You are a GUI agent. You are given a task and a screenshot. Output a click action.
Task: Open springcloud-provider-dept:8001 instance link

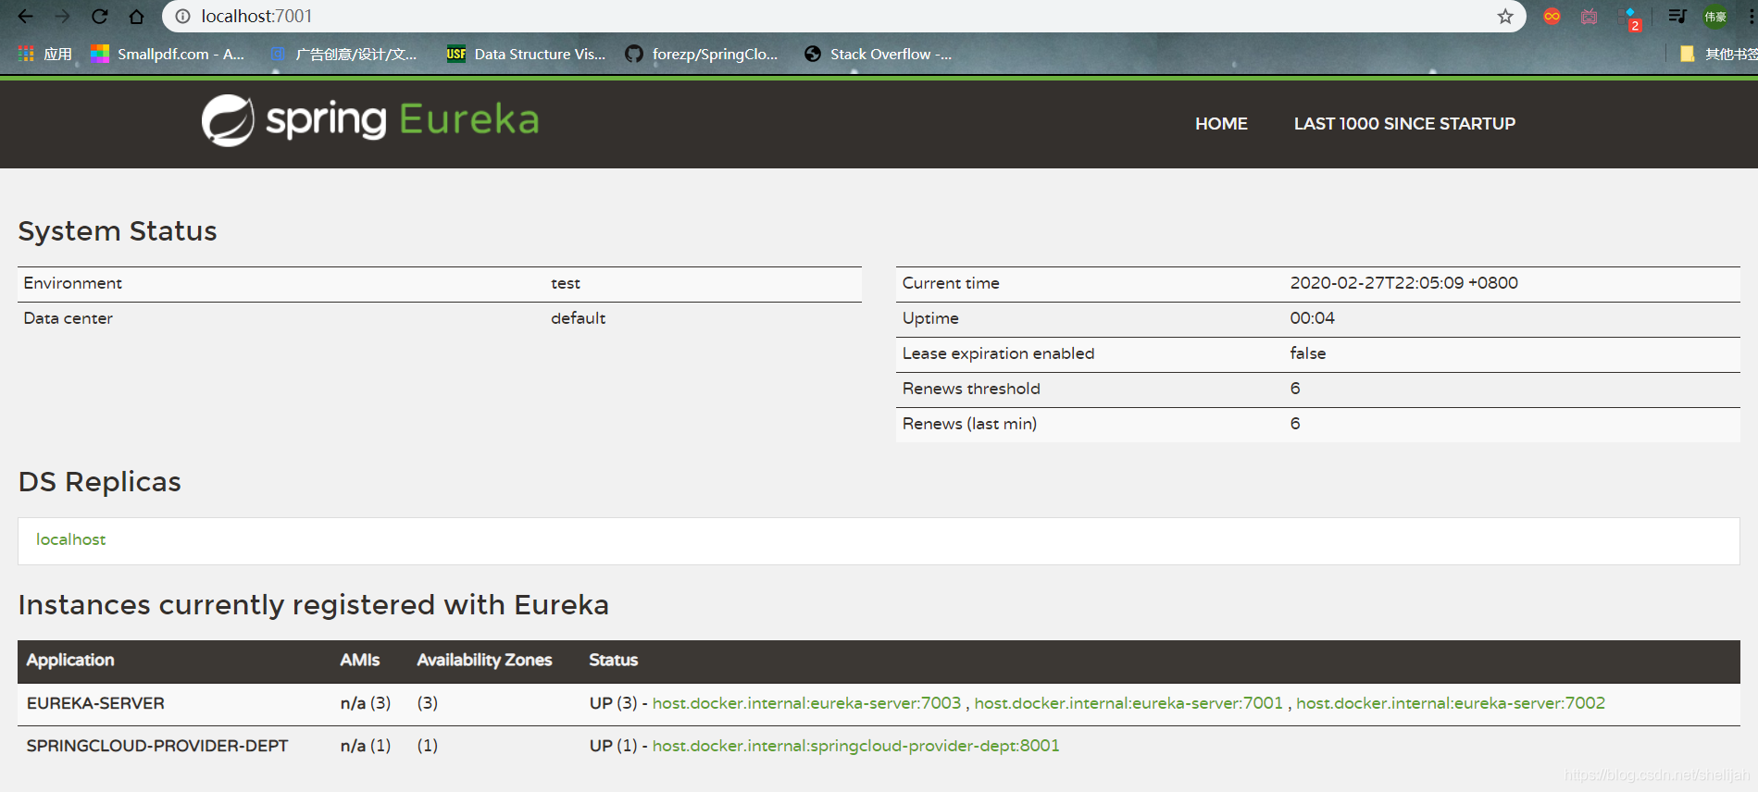coord(855,746)
